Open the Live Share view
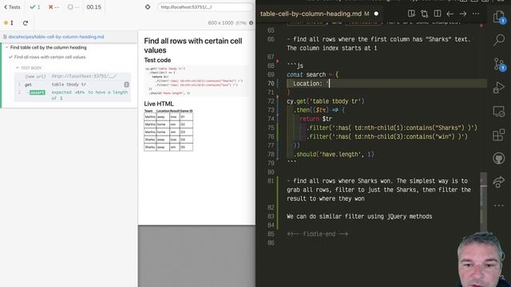511x287 pixels. [x=499, y=182]
